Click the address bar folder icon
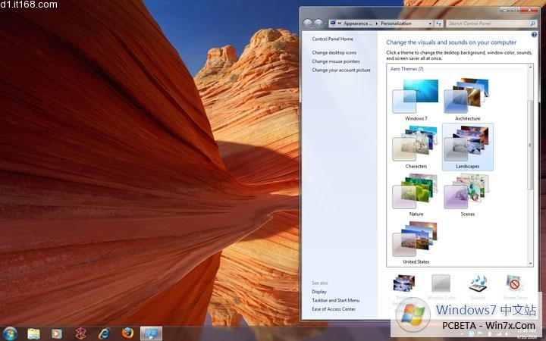 [333, 23]
